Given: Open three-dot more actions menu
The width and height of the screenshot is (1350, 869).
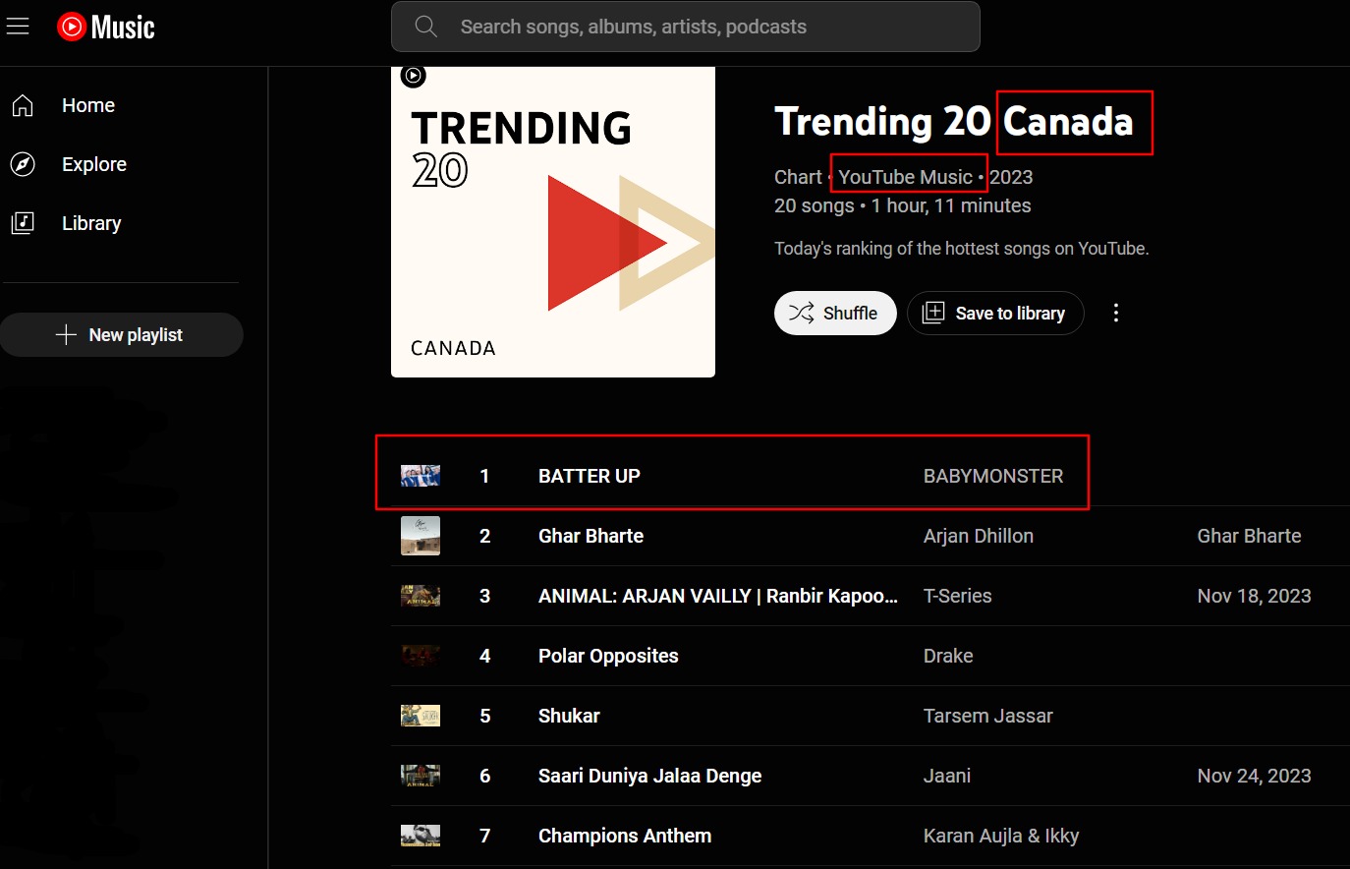Looking at the screenshot, I should tap(1115, 313).
